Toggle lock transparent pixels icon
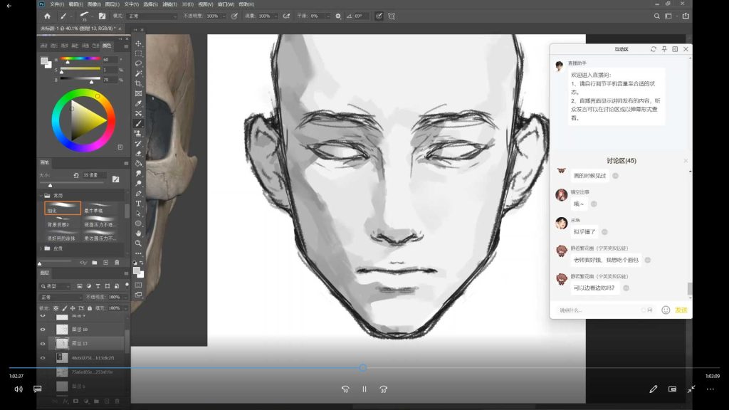The height and width of the screenshot is (410, 729). (x=56, y=308)
